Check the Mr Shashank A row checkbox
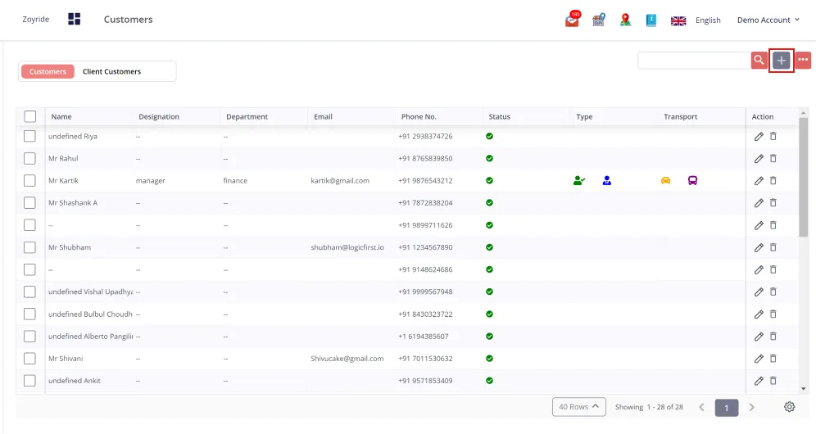816x434 pixels. [x=29, y=203]
